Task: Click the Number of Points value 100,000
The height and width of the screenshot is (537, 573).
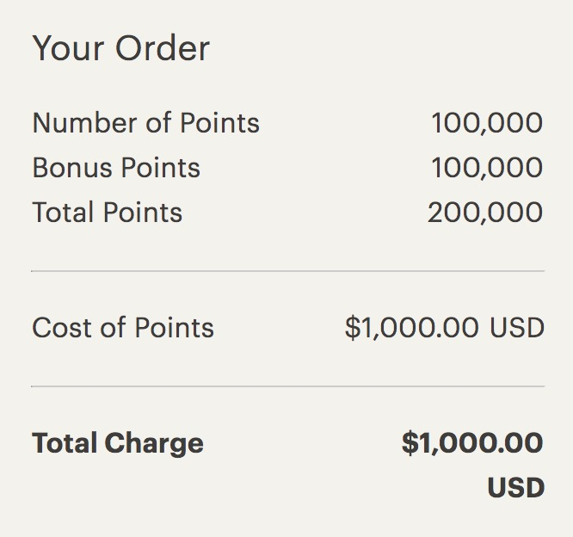Action: point(487,123)
